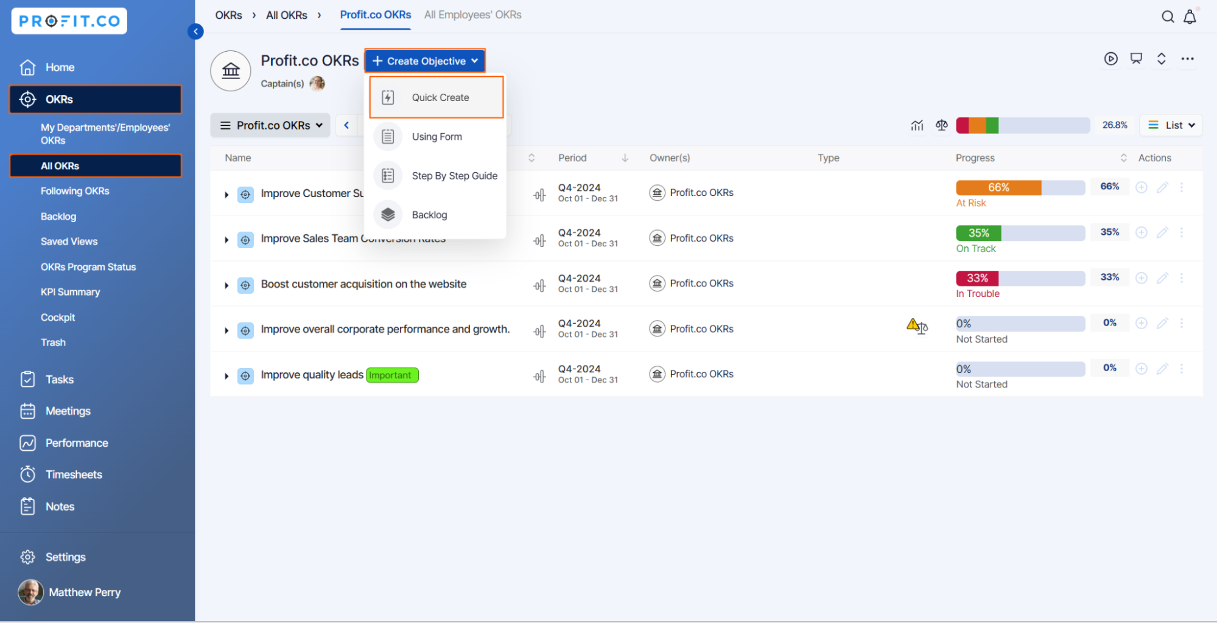Open Following OKRs in sidebar
1217x623 pixels.
tap(75, 191)
